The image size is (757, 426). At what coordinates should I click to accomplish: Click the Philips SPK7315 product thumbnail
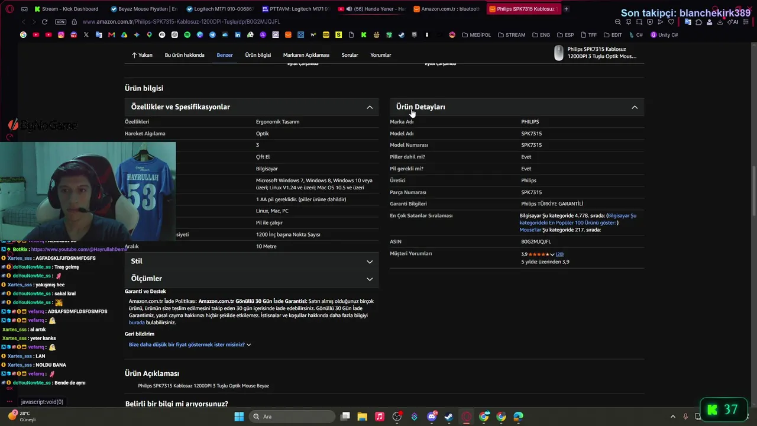click(x=559, y=53)
